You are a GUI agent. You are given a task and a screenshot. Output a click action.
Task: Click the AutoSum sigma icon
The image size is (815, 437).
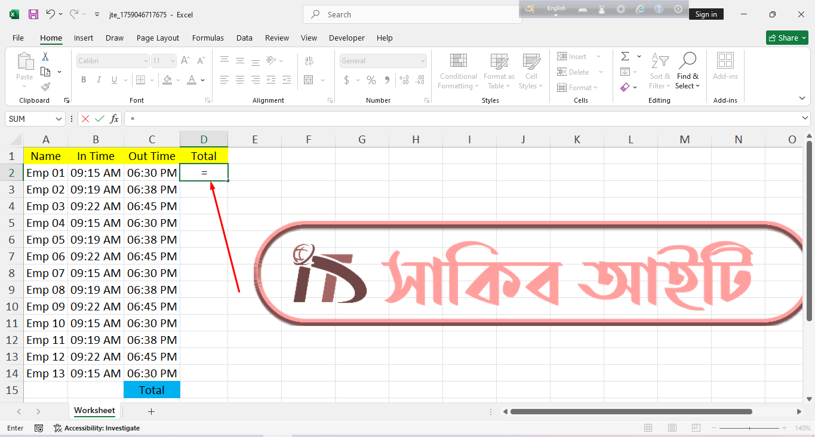(625, 57)
